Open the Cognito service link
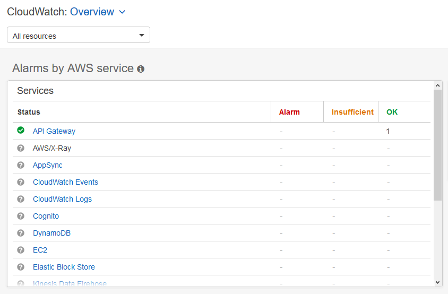 point(46,216)
